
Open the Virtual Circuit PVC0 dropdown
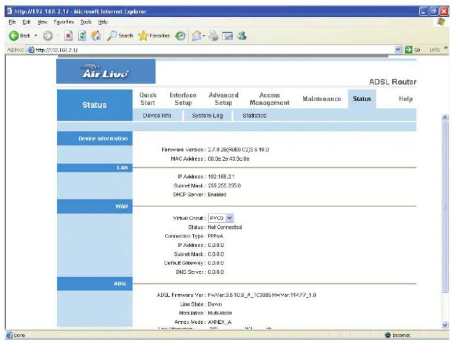pos(221,218)
